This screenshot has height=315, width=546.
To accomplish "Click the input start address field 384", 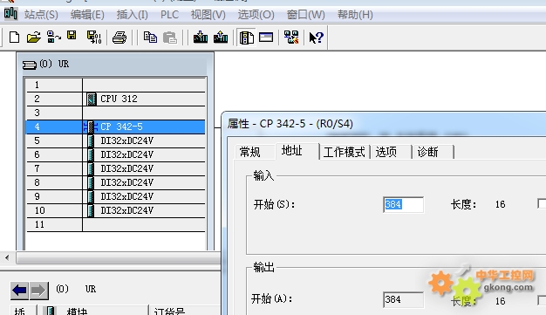I will [403, 204].
